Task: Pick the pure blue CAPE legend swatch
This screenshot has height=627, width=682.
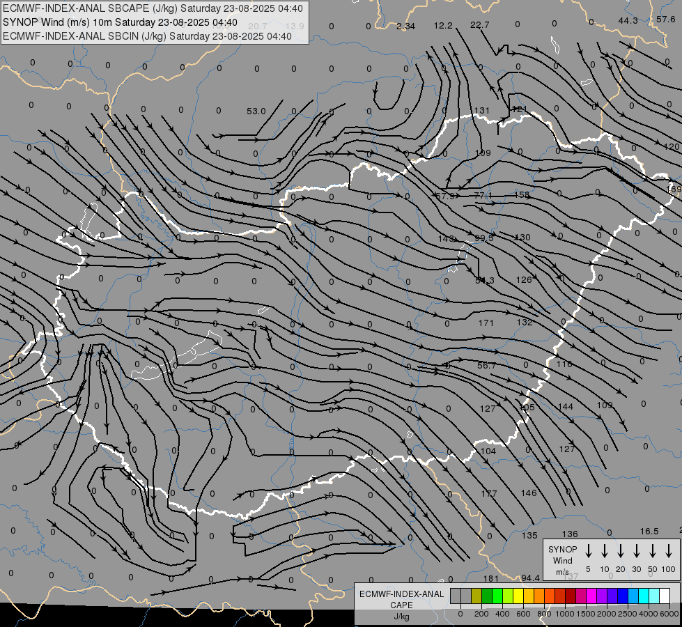Action: click(x=623, y=596)
